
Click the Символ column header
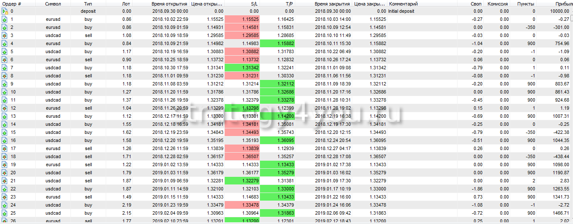click(53, 3)
